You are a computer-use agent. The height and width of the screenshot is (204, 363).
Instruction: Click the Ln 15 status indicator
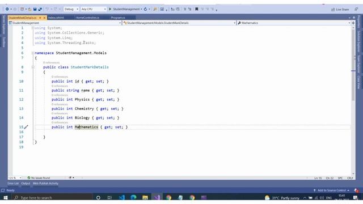pyautogui.click(x=318, y=178)
